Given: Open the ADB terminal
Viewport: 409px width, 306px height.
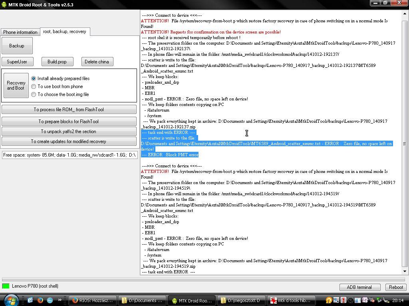Looking at the screenshot, I should coord(359,287).
